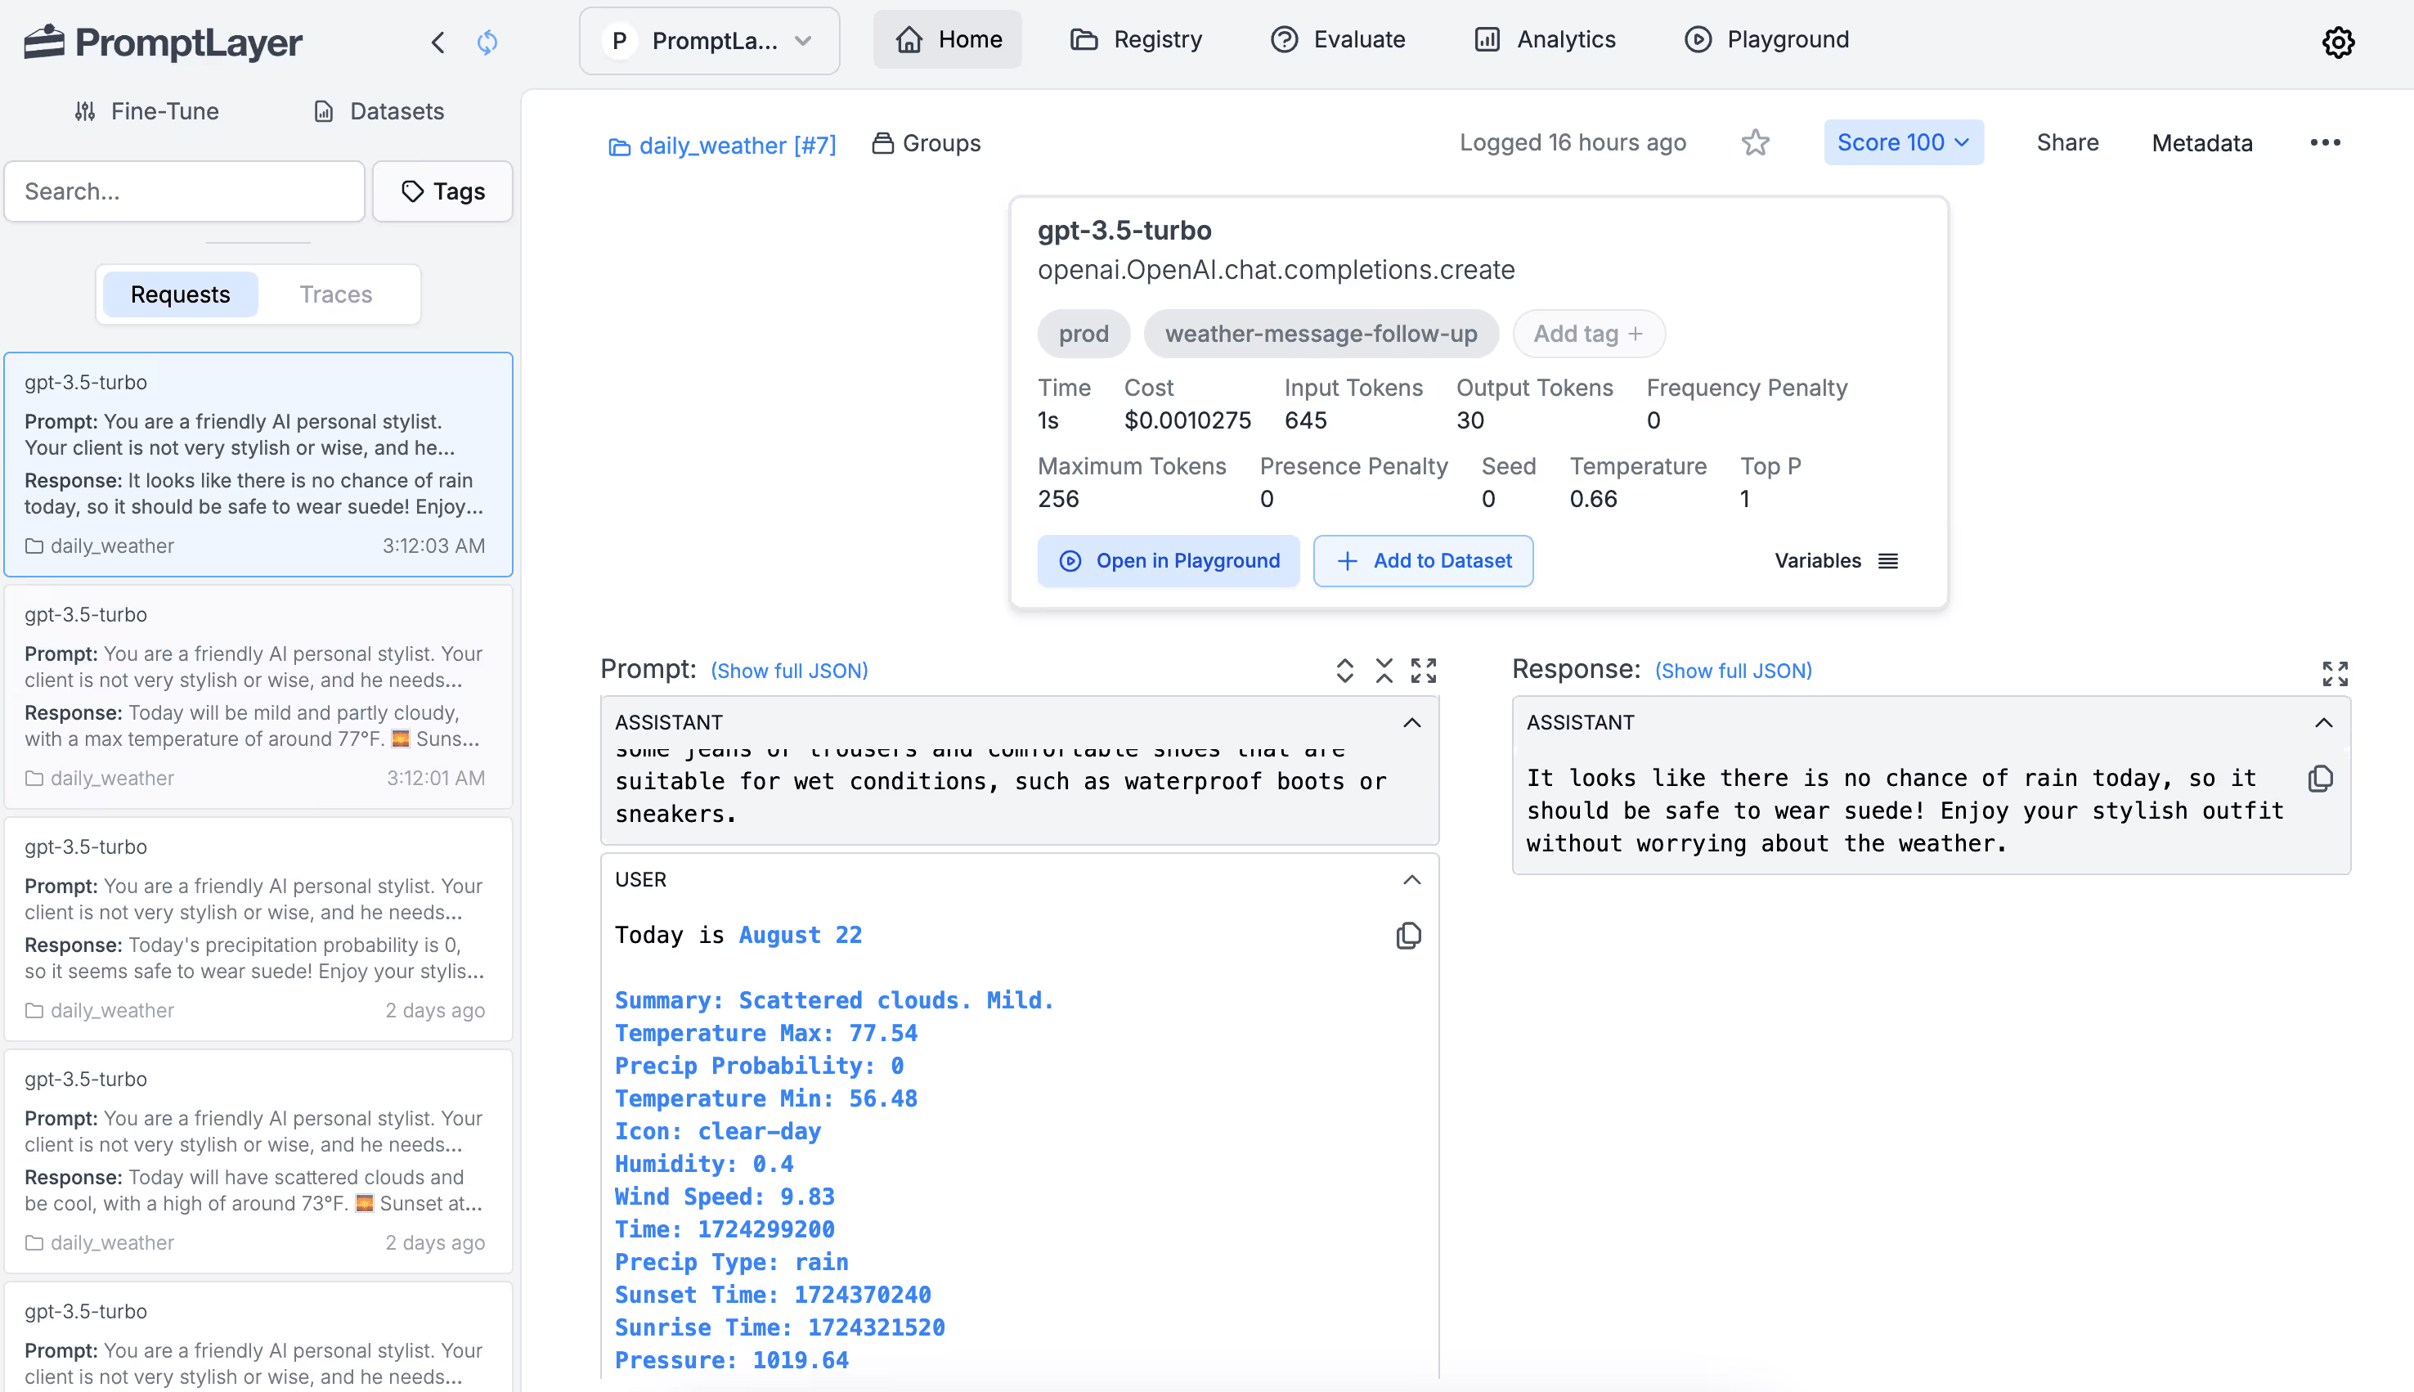Open the Groups view
Image resolution: width=2414 pixels, height=1392 pixels.
tap(924, 142)
